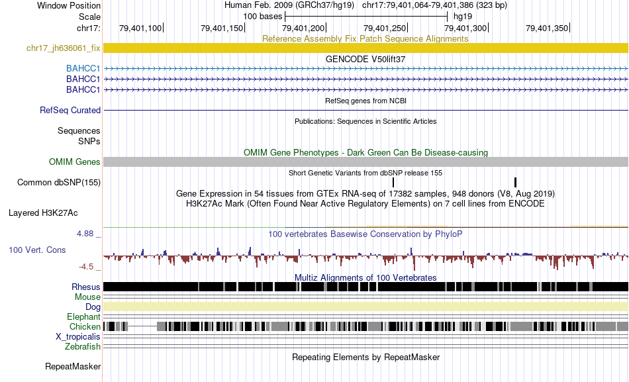Screen dimensions: 629x382
Task: Click the 79,401,300 ruler position
Action: 465,28
